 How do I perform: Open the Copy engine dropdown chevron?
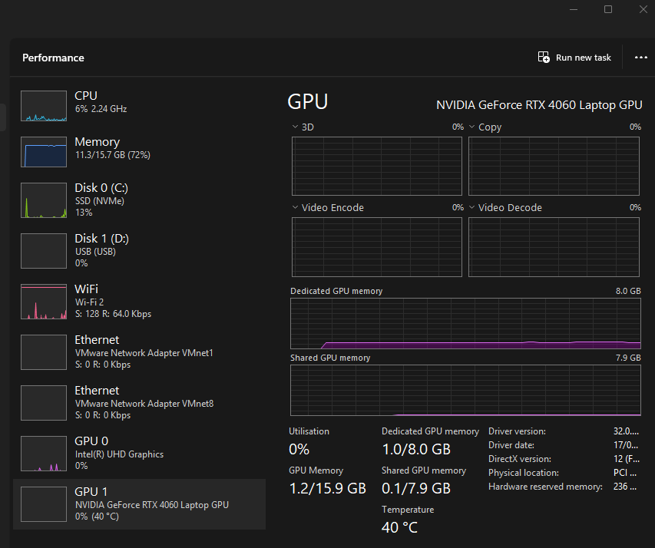pyautogui.click(x=472, y=127)
